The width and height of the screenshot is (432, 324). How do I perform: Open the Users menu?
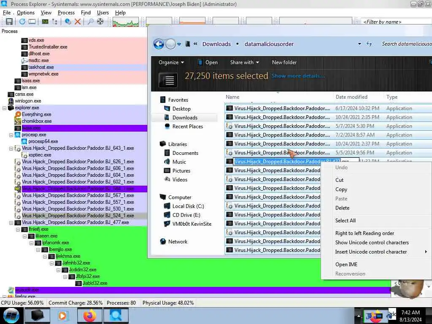click(x=103, y=13)
